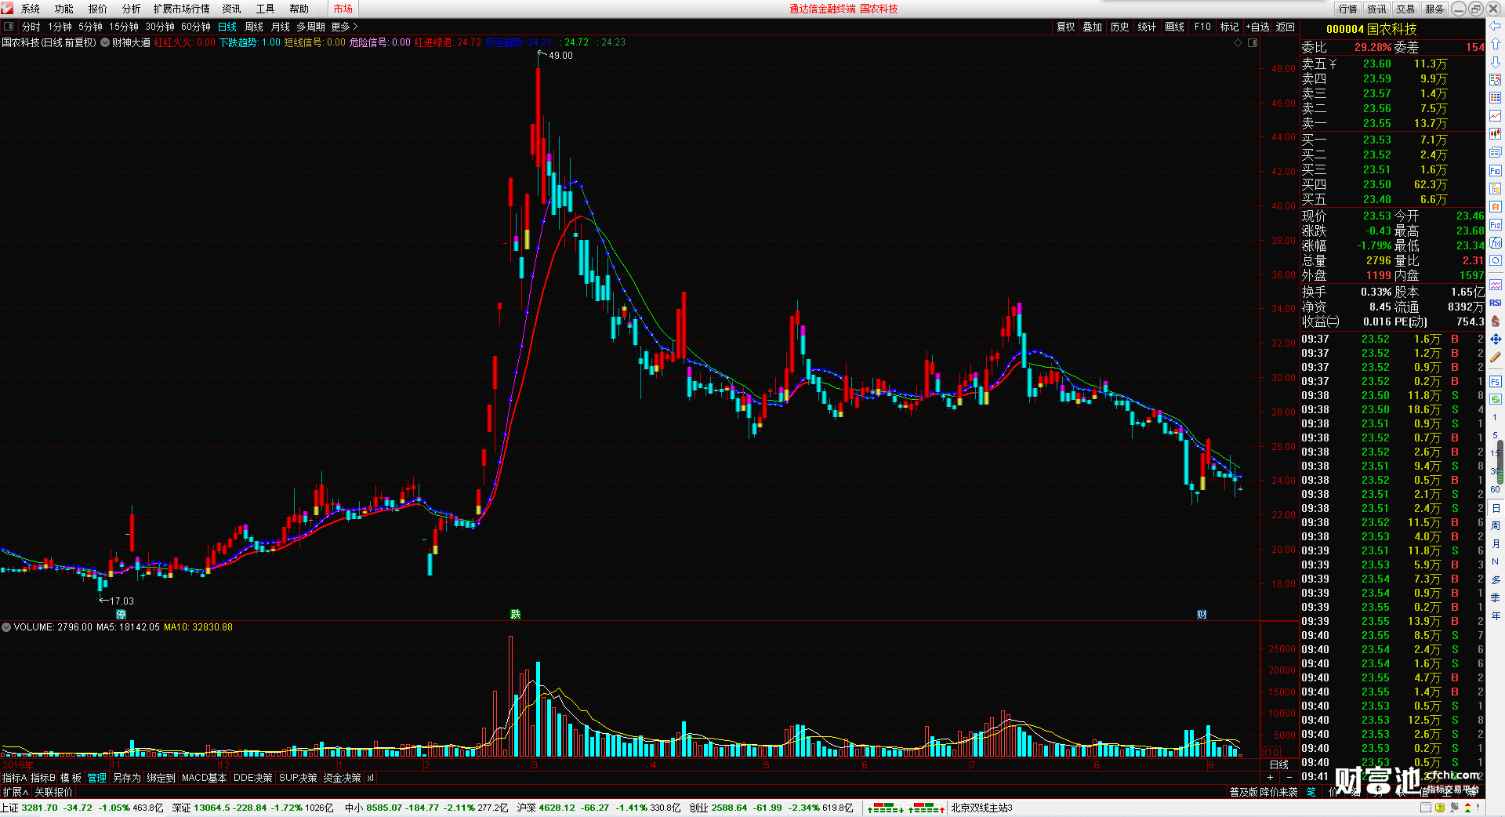Click the formula f(x) sidebar icon

[1495, 243]
